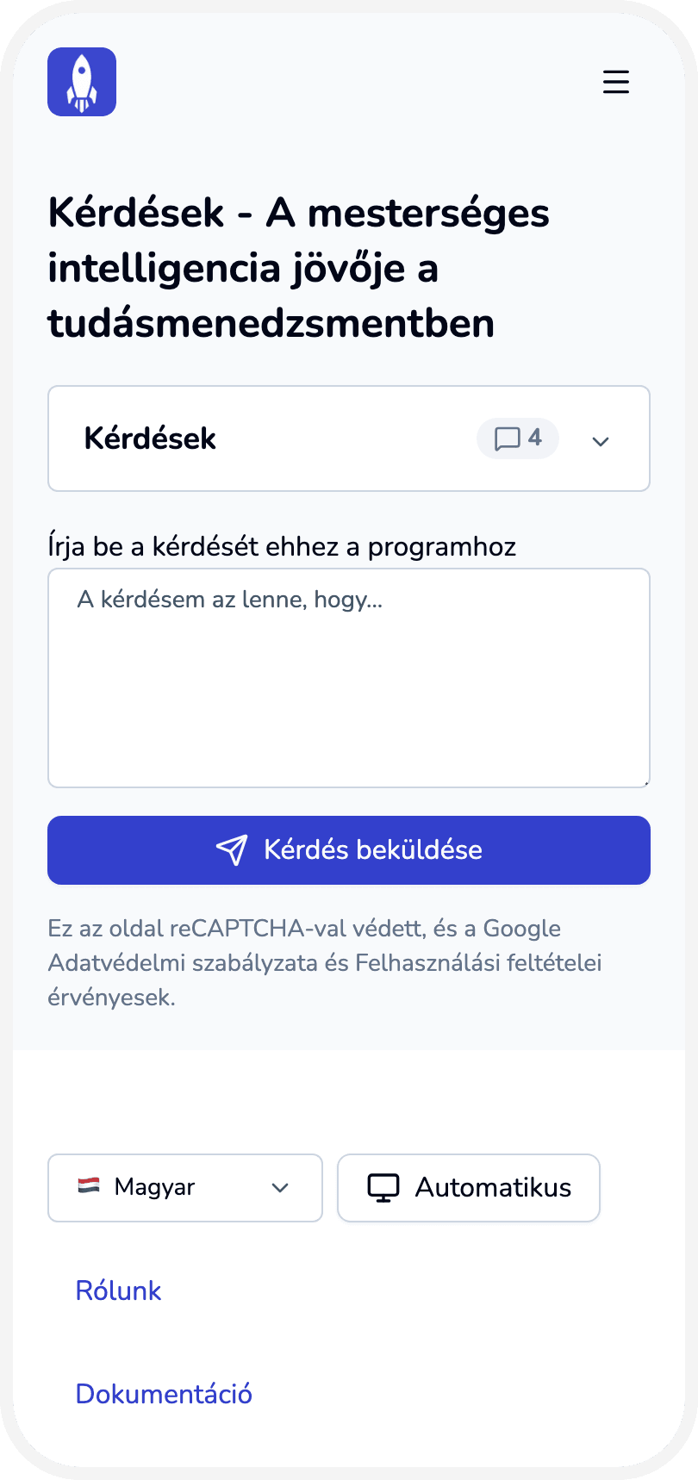Click the reCAPTCHA notice text
The height and width of the screenshot is (1480, 698).
click(x=325, y=963)
